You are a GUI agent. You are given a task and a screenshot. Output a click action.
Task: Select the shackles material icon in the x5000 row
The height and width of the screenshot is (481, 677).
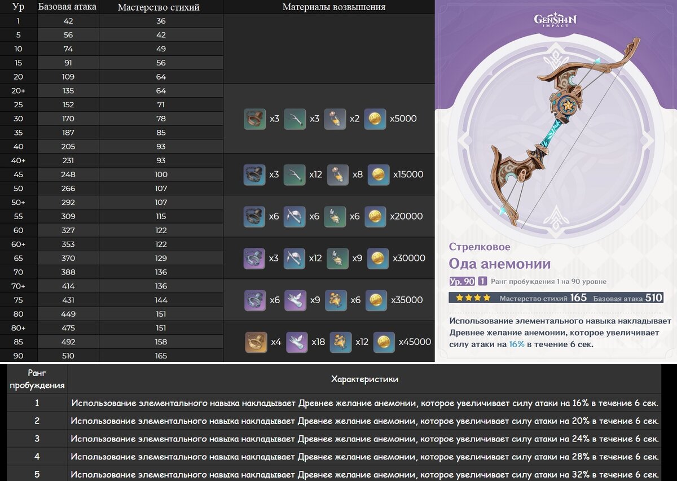(255, 119)
